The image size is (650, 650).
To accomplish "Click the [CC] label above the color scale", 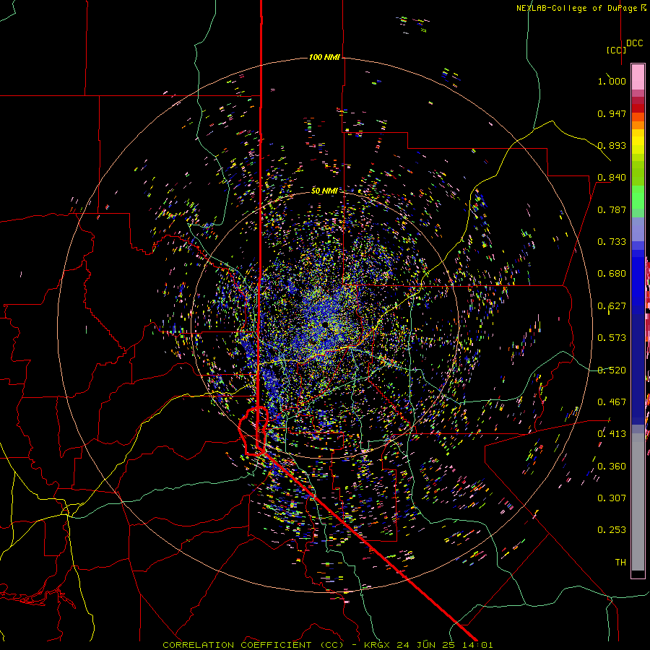I will 616,50.
